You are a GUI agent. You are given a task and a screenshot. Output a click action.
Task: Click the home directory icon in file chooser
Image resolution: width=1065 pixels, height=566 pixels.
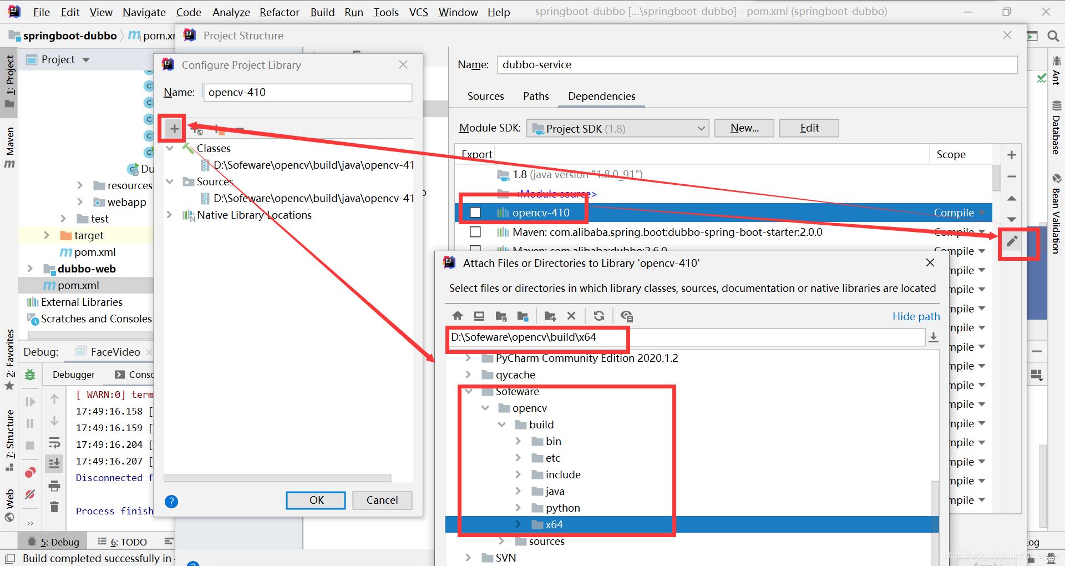point(457,316)
